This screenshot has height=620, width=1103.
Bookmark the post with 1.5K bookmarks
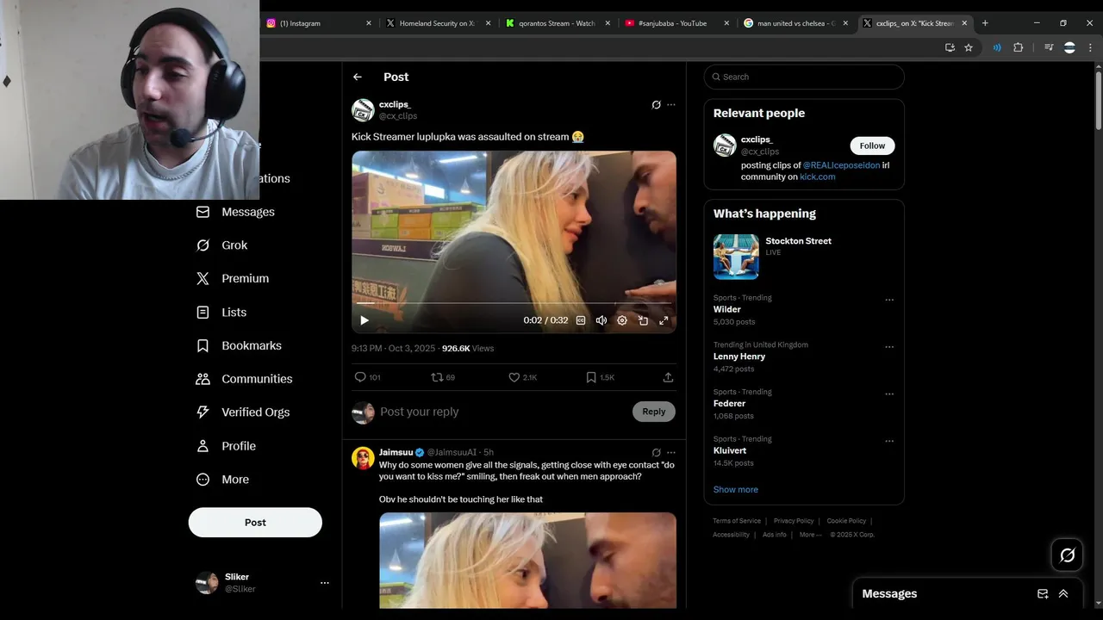click(x=600, y=377)
